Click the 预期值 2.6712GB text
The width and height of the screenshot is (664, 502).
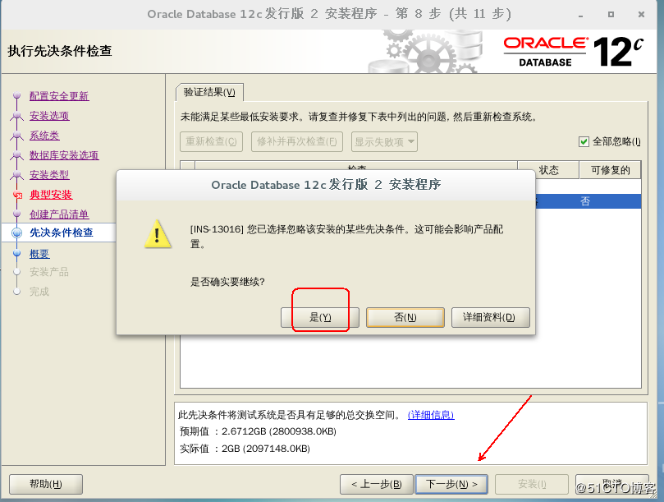click(x=258, y=431)
